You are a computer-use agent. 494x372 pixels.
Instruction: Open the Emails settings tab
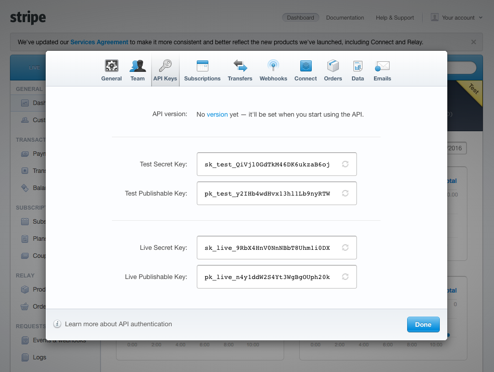pos(382,70)
